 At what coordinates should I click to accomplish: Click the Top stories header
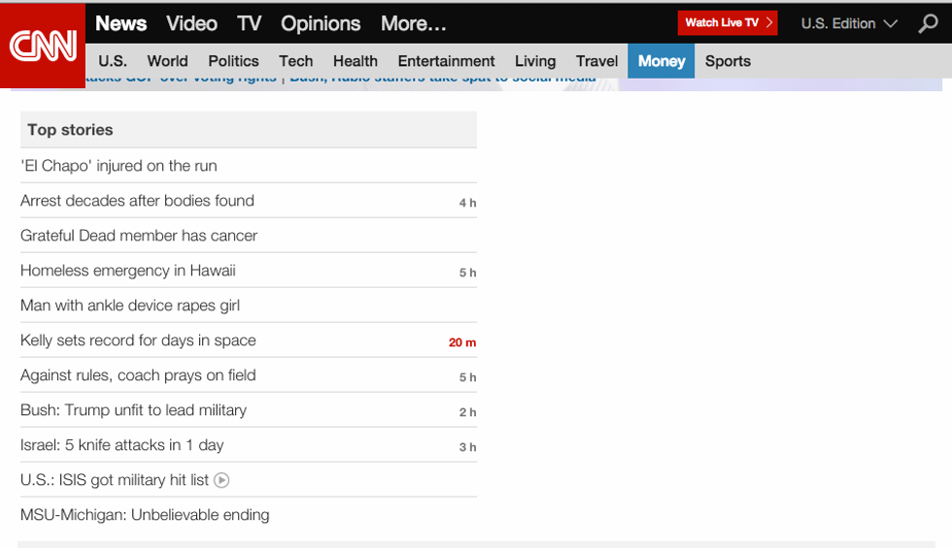coord(70,130)
